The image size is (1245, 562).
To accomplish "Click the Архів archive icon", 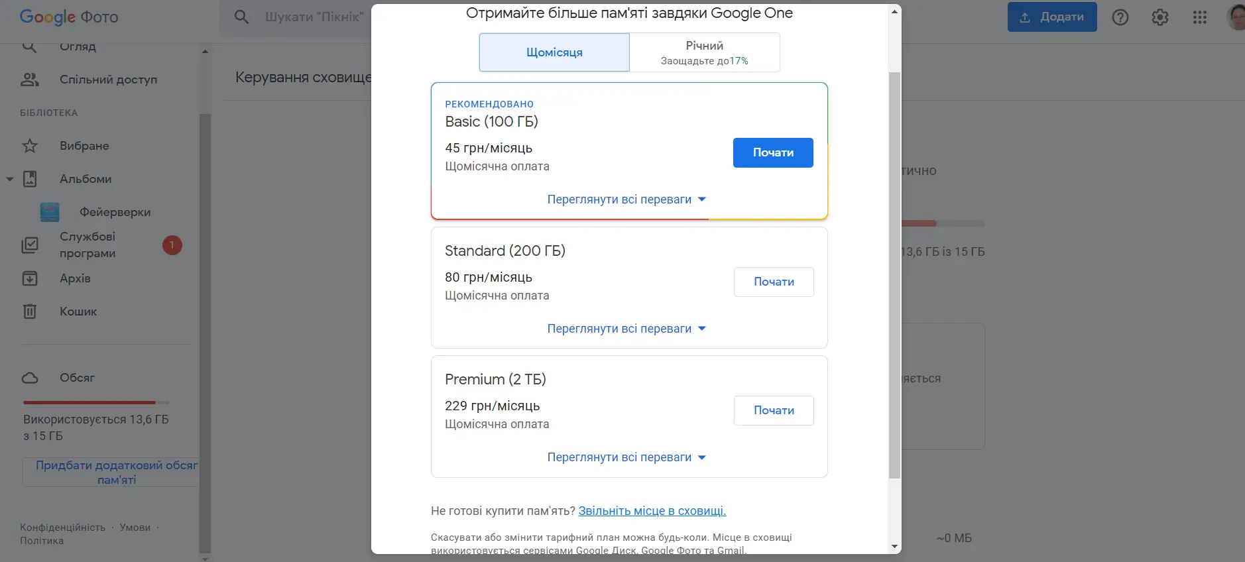I will pyautogui.click(x=30, y=278).
